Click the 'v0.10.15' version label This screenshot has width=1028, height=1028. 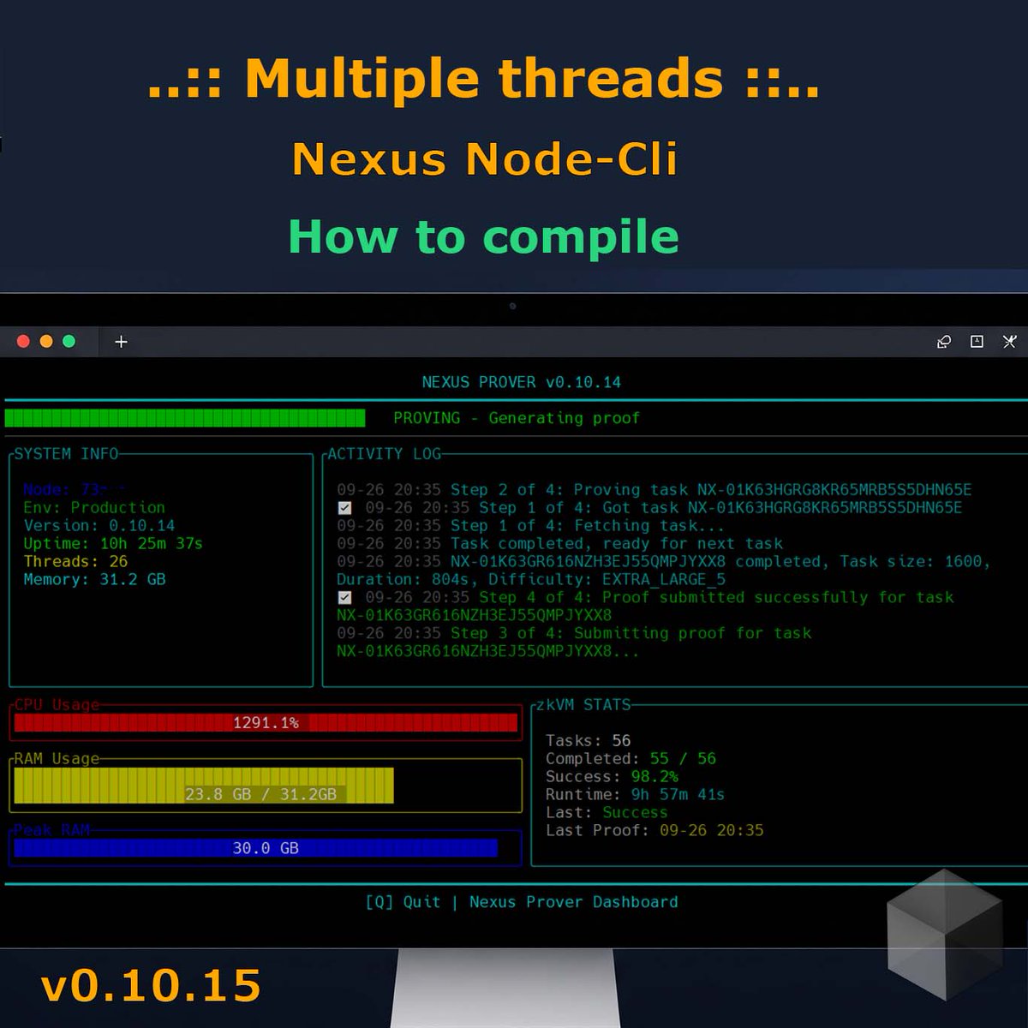point(151,986)
